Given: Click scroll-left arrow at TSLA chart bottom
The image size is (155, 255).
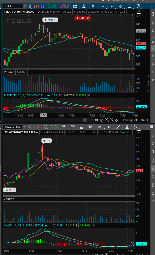Looking at the screenshot, I should coord(4,120).
